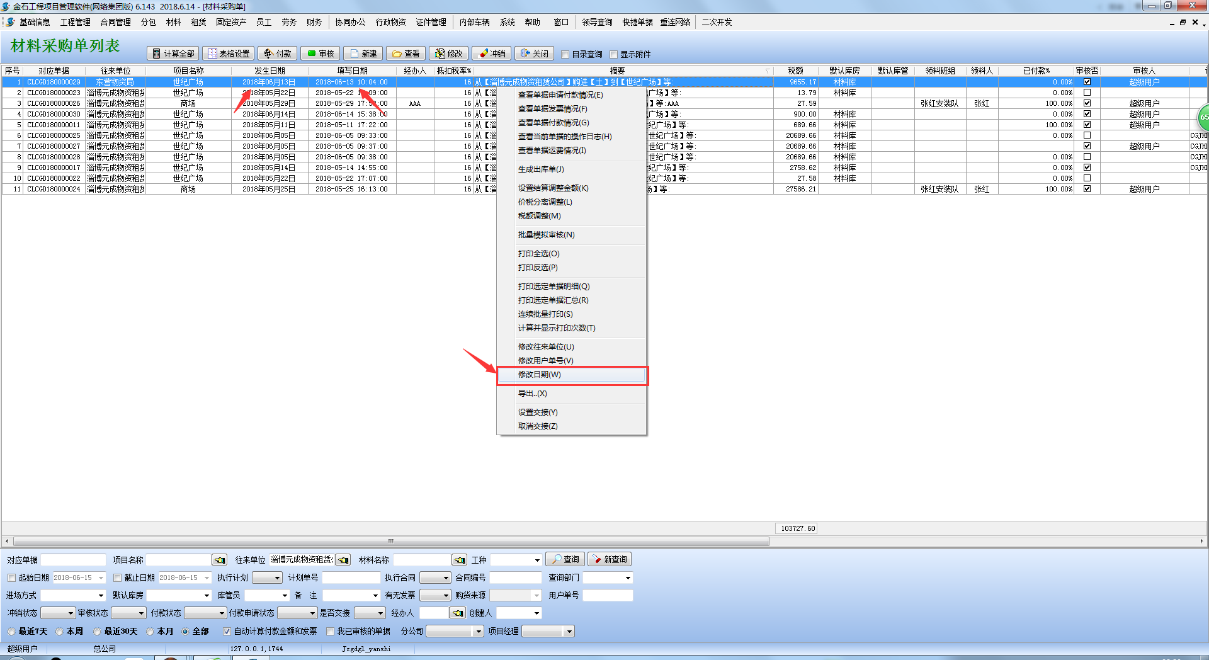Expand the 项目经理 dropdown

click(569, 631)
